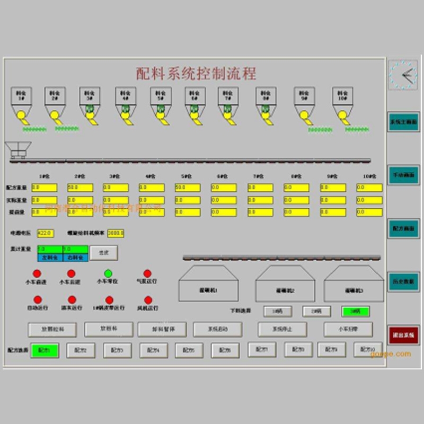Select the 搅拌机1 mixer icon
Viewport: 424px width, 424px height.
click(x=208, y=284)
